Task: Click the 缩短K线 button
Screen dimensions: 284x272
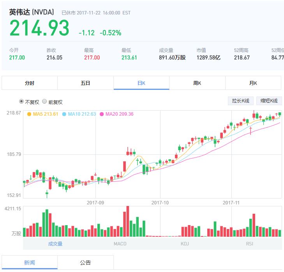Action: [269, 101]
